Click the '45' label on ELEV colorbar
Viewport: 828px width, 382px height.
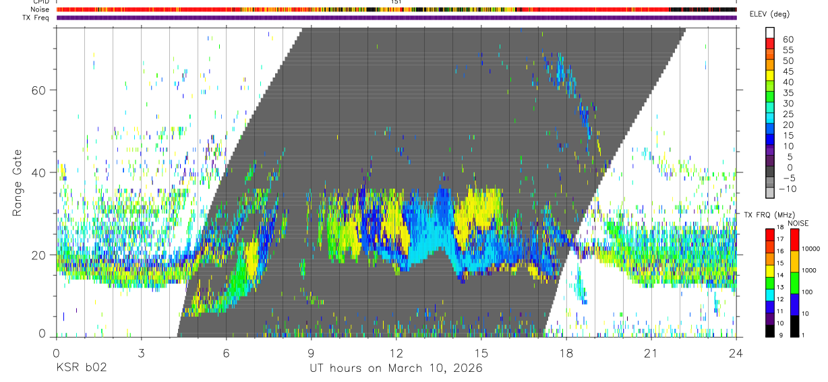point(788,71)
